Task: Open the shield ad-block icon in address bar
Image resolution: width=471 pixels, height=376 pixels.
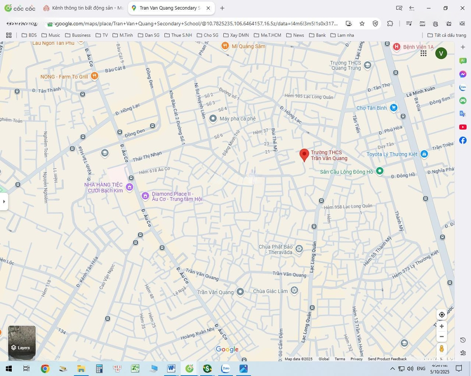Action: 375,23
